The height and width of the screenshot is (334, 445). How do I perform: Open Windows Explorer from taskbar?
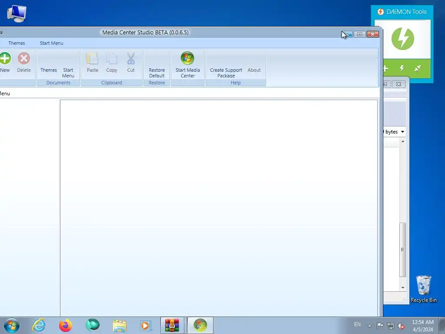click(x=120, y=325)
